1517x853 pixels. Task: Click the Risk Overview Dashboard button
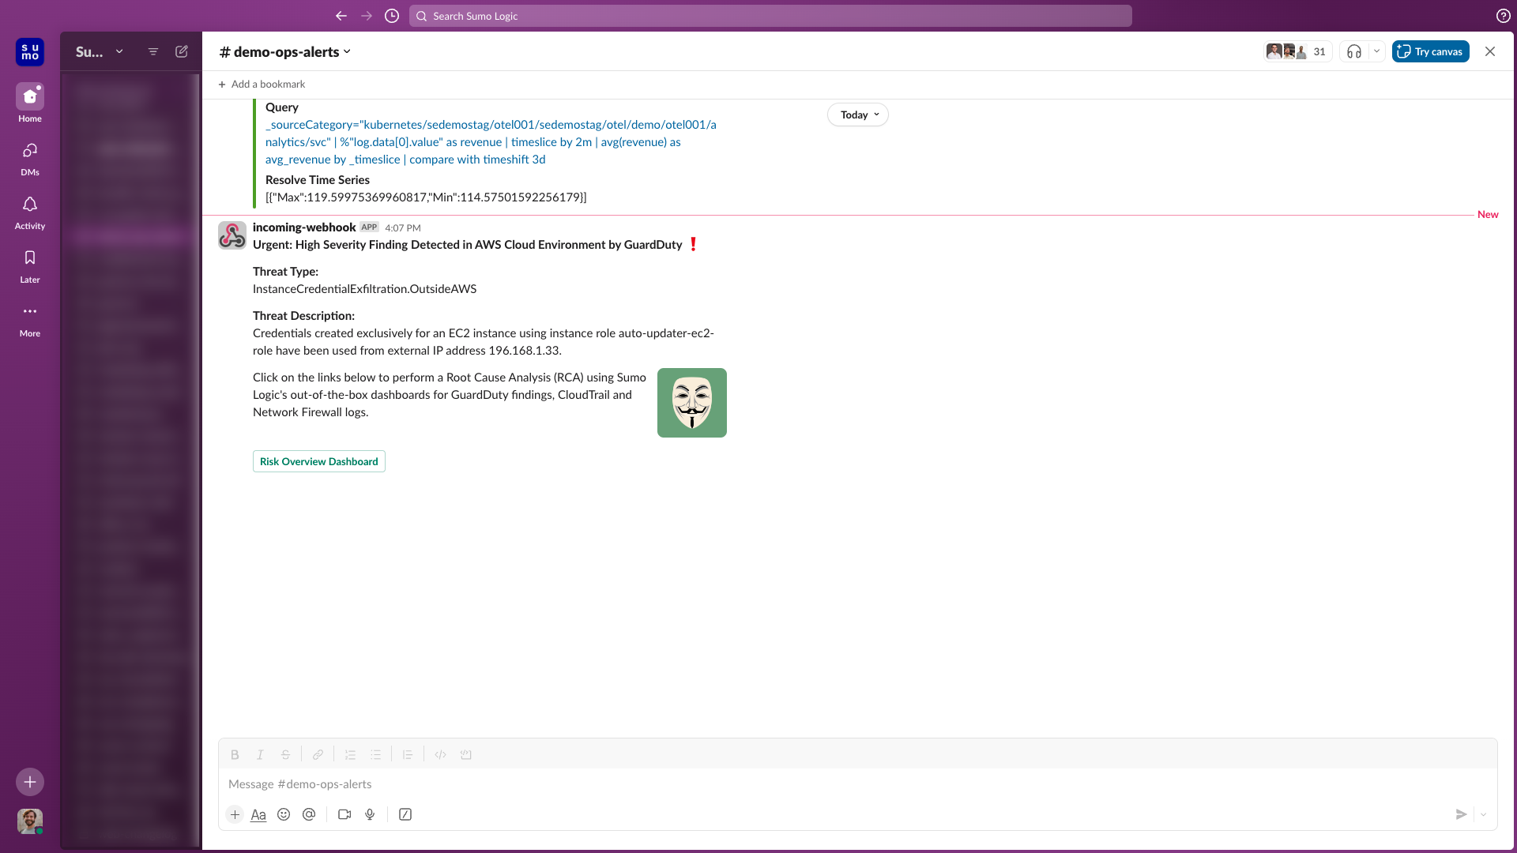coord(319,462)
